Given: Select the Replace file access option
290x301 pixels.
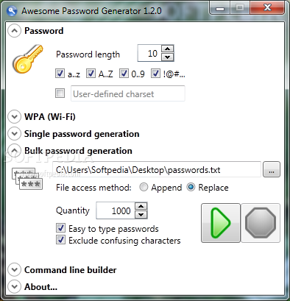Looking at the screenshot, I should 191,187.
